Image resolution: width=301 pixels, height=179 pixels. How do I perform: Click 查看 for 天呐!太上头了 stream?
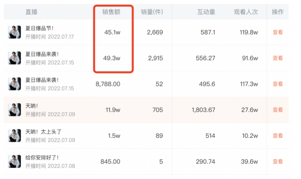tap(278, 136)
